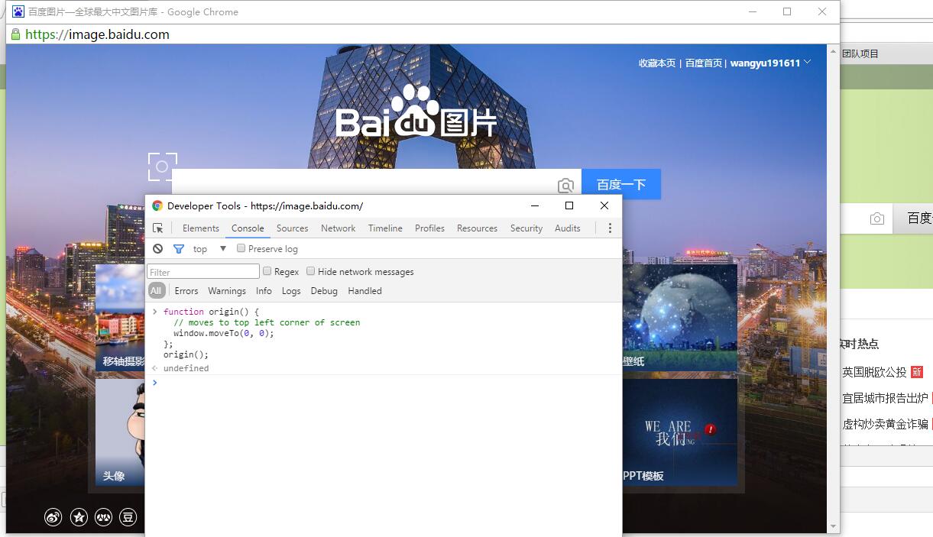This screenshot has width=933, height=537.
Task: Click the 百度一下 search button
Action: point(620,183)
